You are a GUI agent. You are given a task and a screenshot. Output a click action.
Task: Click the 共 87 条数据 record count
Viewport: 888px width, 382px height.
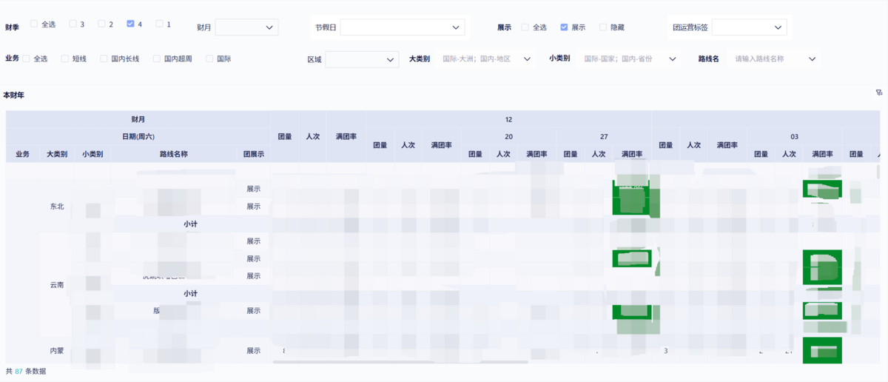point(26,371)
